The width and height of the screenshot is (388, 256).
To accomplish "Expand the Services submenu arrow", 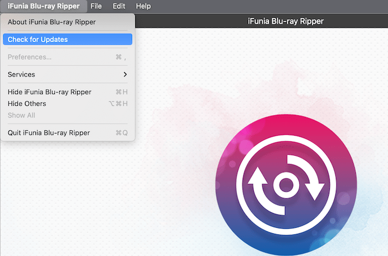I will point(125,74).
